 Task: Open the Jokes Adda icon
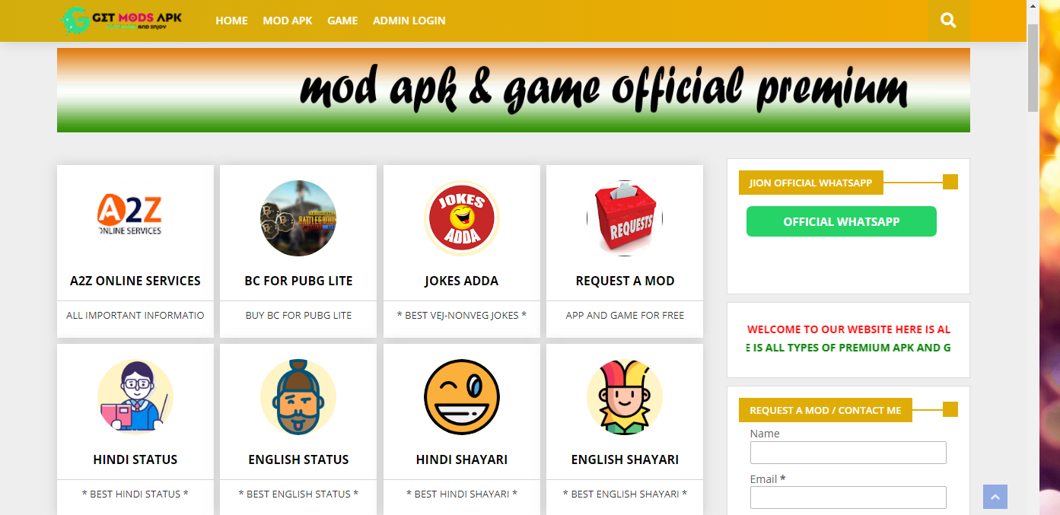pyautogui.click(x=462, y=218)
